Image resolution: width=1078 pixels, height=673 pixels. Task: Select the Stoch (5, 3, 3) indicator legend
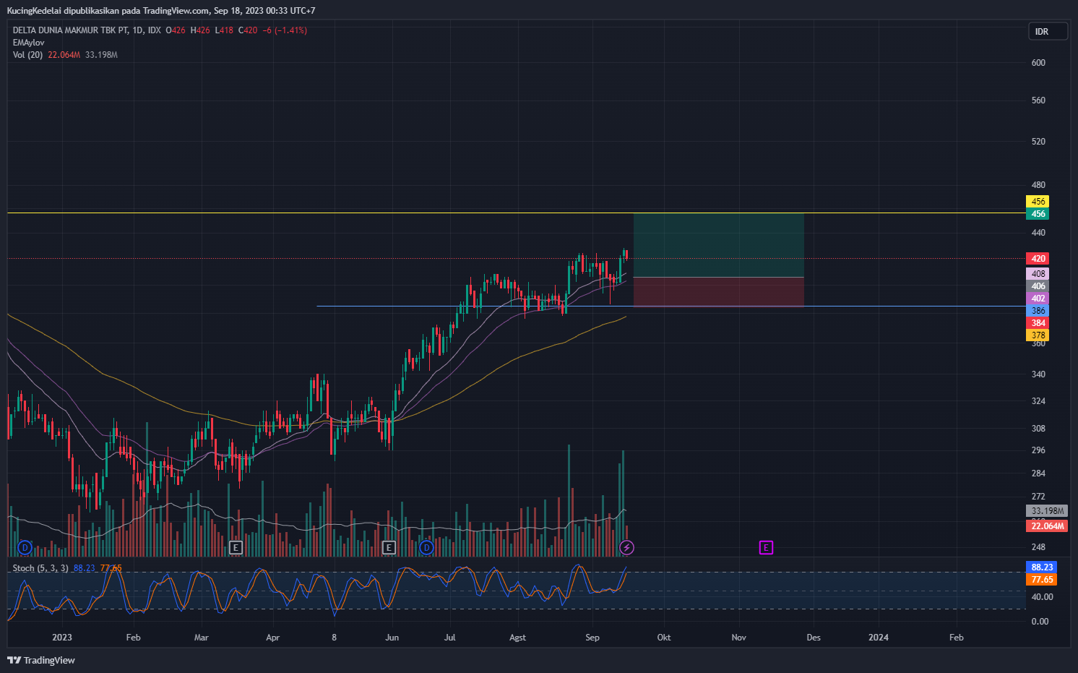pyautogui.click(x=40, y=568)
